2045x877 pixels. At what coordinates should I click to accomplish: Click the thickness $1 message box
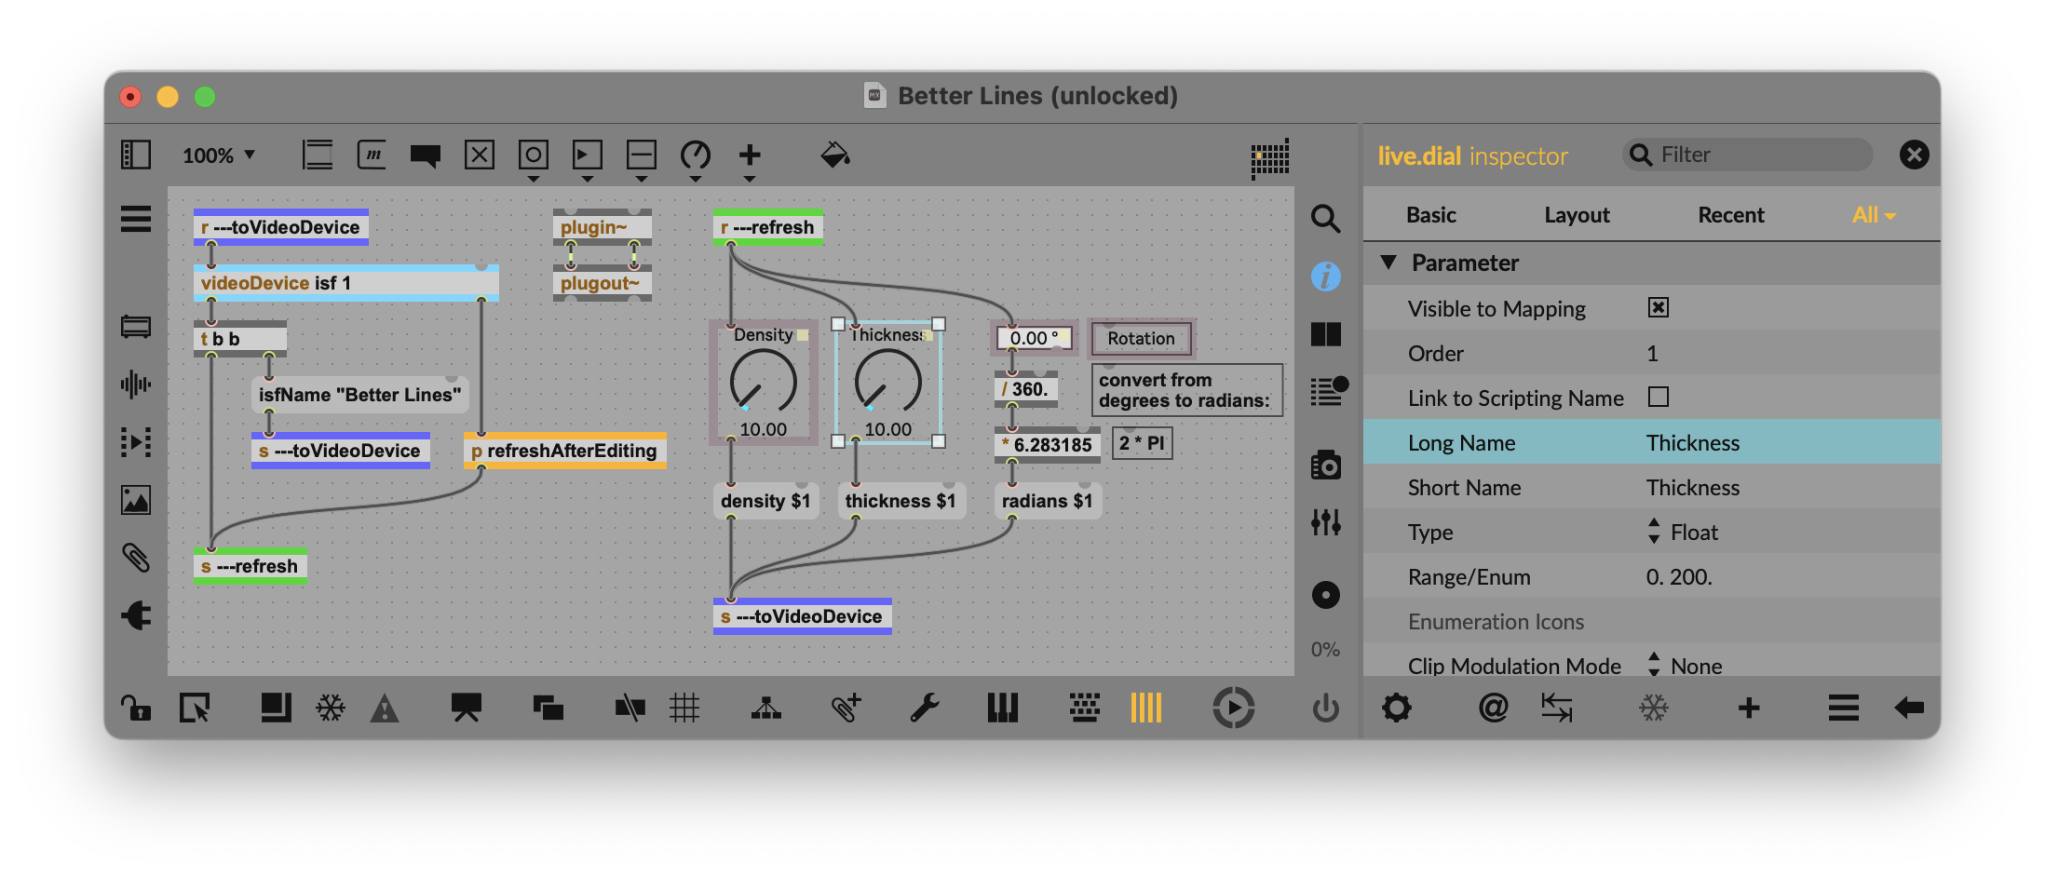coord(901,501)
